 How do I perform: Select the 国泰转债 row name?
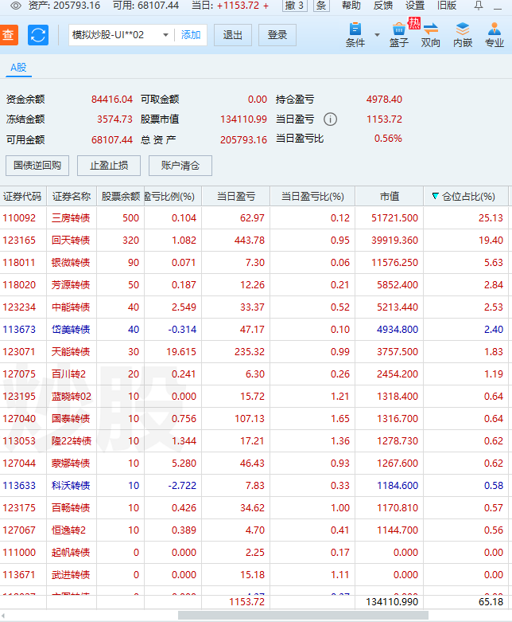pos(71,418)
